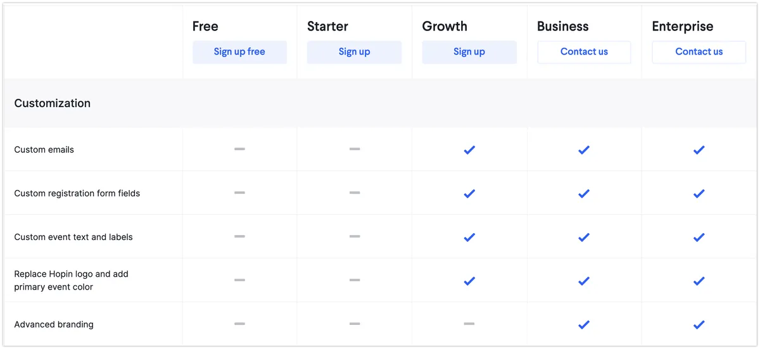Screen dimensions: 760x349
Task: Click Enterprise checkmark for Advanced branding
Action: pos(699,324)
